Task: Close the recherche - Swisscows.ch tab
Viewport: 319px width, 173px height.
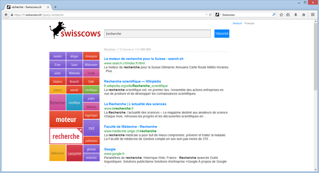Action: click(x=48, y=7)
